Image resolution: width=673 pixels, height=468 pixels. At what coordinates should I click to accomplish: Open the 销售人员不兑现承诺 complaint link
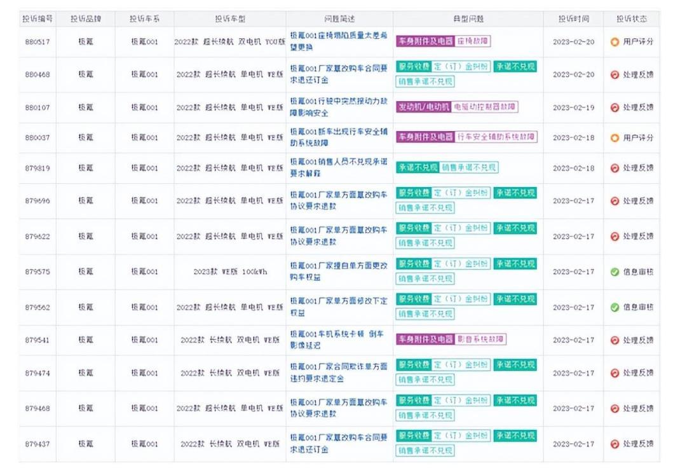pos(339,167)
